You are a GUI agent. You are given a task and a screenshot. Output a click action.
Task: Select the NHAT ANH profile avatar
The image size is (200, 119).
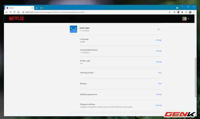coord(73,29)
